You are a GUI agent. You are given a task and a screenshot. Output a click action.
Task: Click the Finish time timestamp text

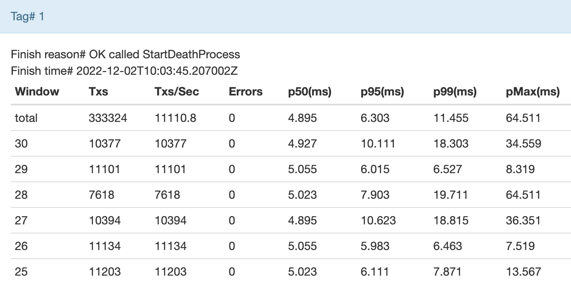point(125,71)
